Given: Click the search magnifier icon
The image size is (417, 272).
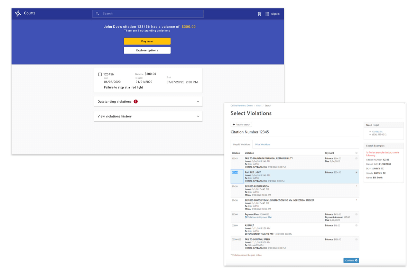Looking at the screenshot, I should (x=98, y=13).
